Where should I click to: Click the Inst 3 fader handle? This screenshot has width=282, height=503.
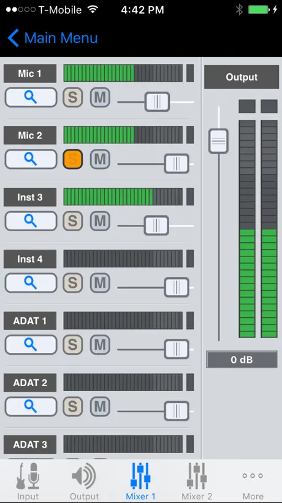(x=156, y=226)
